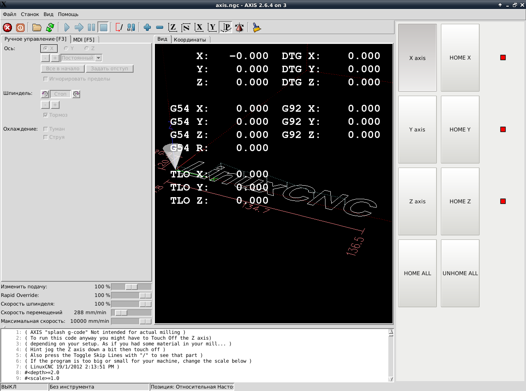Screen dimensions: 526x391
Task: Reload the current file
Action: pos(50,28)
